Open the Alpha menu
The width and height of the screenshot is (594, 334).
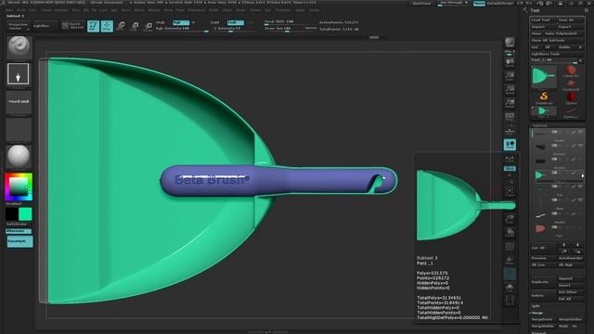click(10, 10)
